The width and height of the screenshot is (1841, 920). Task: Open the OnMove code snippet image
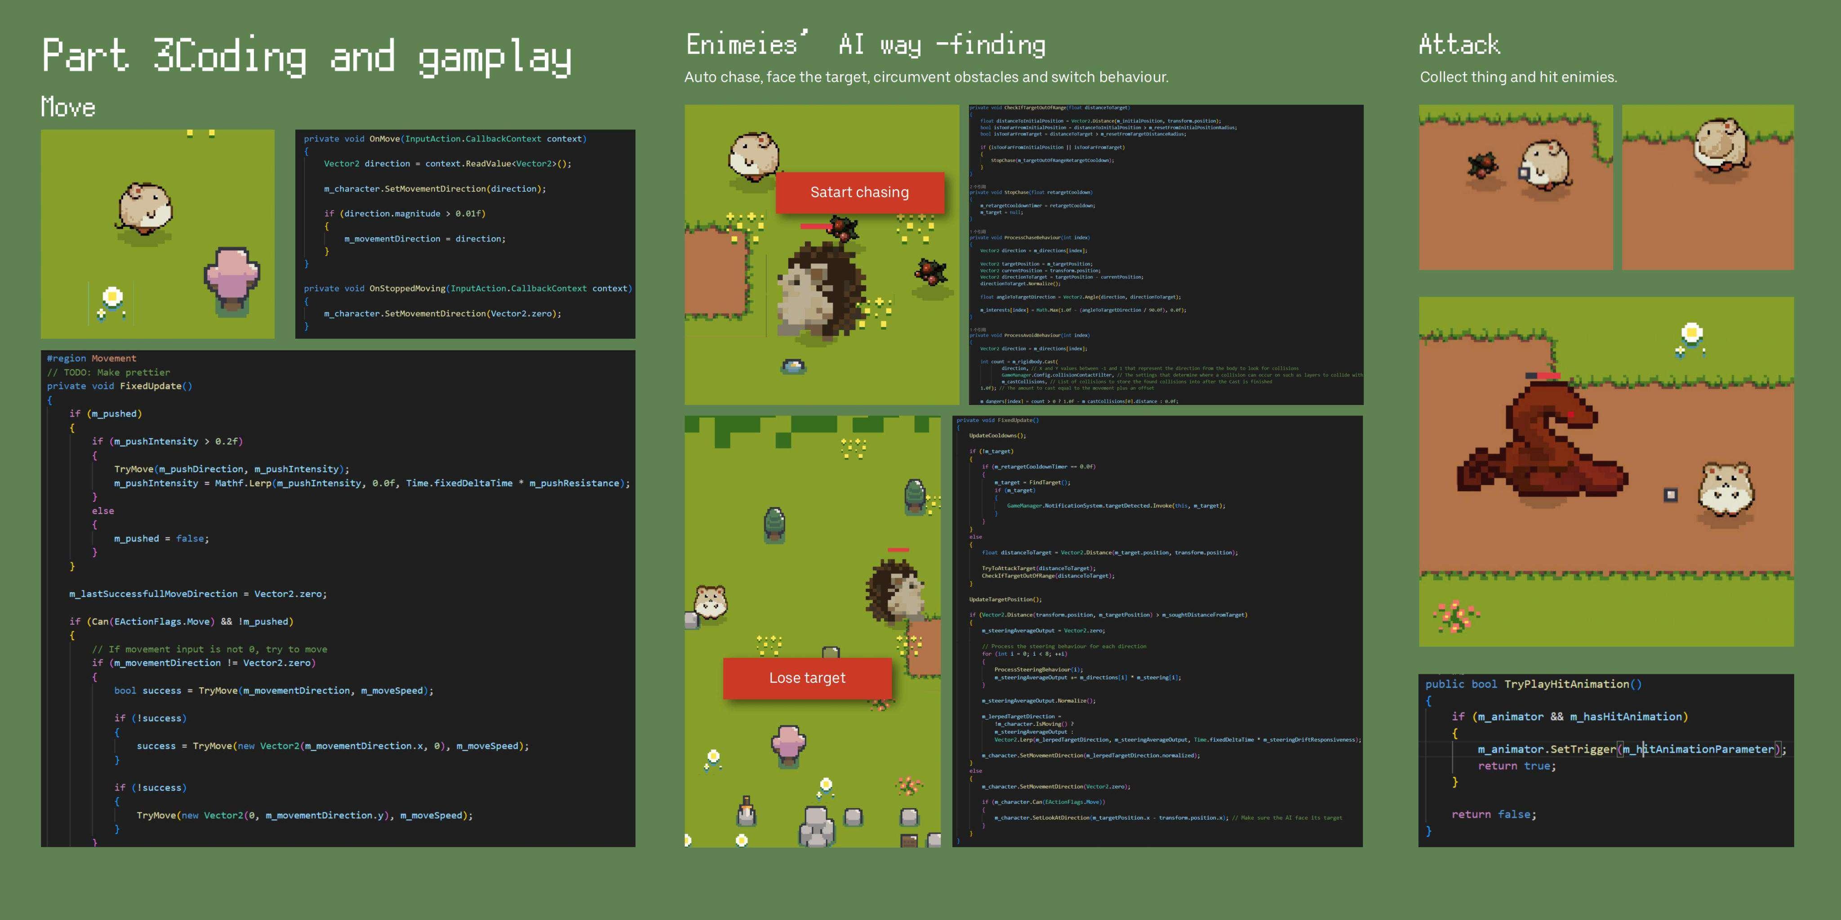tap(465, 234)
